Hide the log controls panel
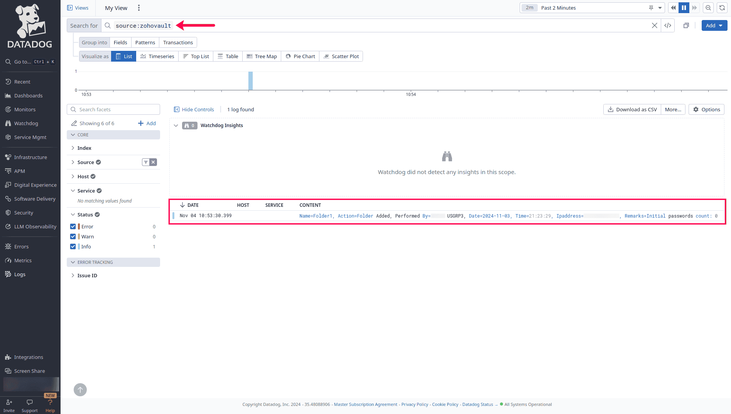This screenshot has width=731, height=414. pyautogui.click(x=194, y=109)
